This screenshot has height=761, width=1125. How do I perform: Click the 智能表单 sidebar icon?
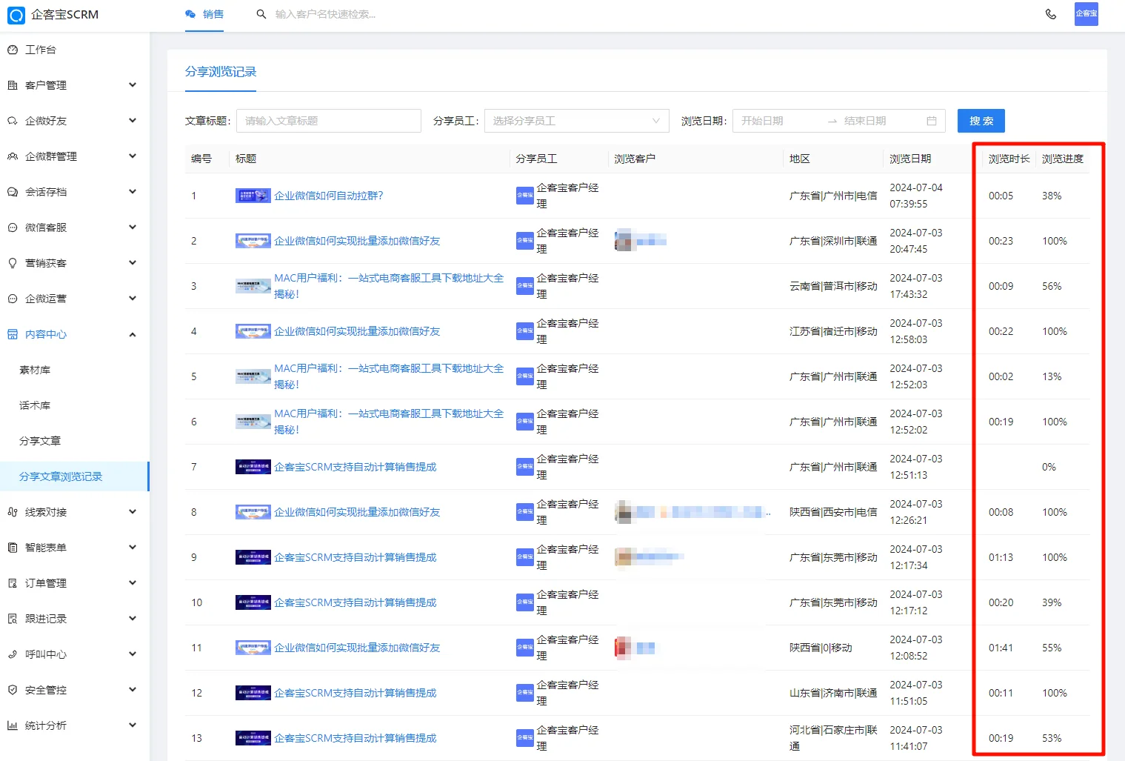13,548
